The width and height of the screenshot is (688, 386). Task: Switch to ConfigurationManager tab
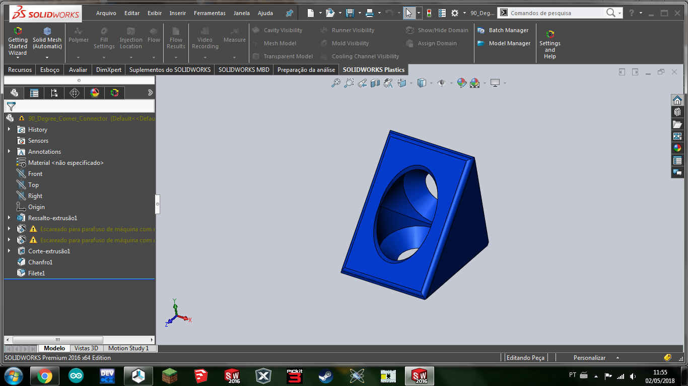pyautogui.click(x=54, y=92)
